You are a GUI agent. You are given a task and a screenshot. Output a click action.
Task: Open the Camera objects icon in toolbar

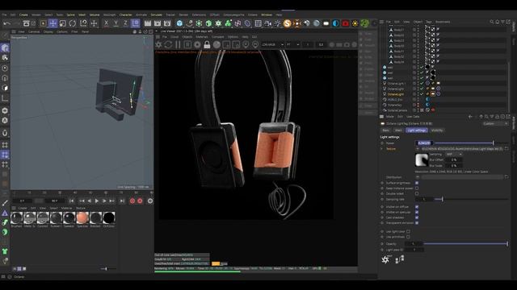tap(267, 23)
